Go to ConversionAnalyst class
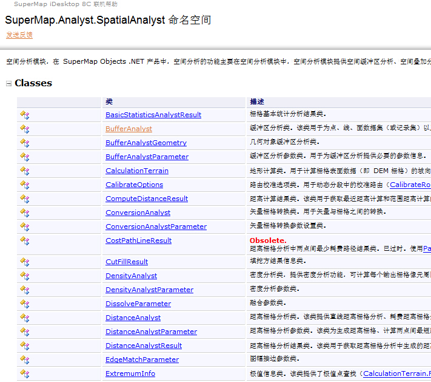The image size is (431, 382). [138, 213]
